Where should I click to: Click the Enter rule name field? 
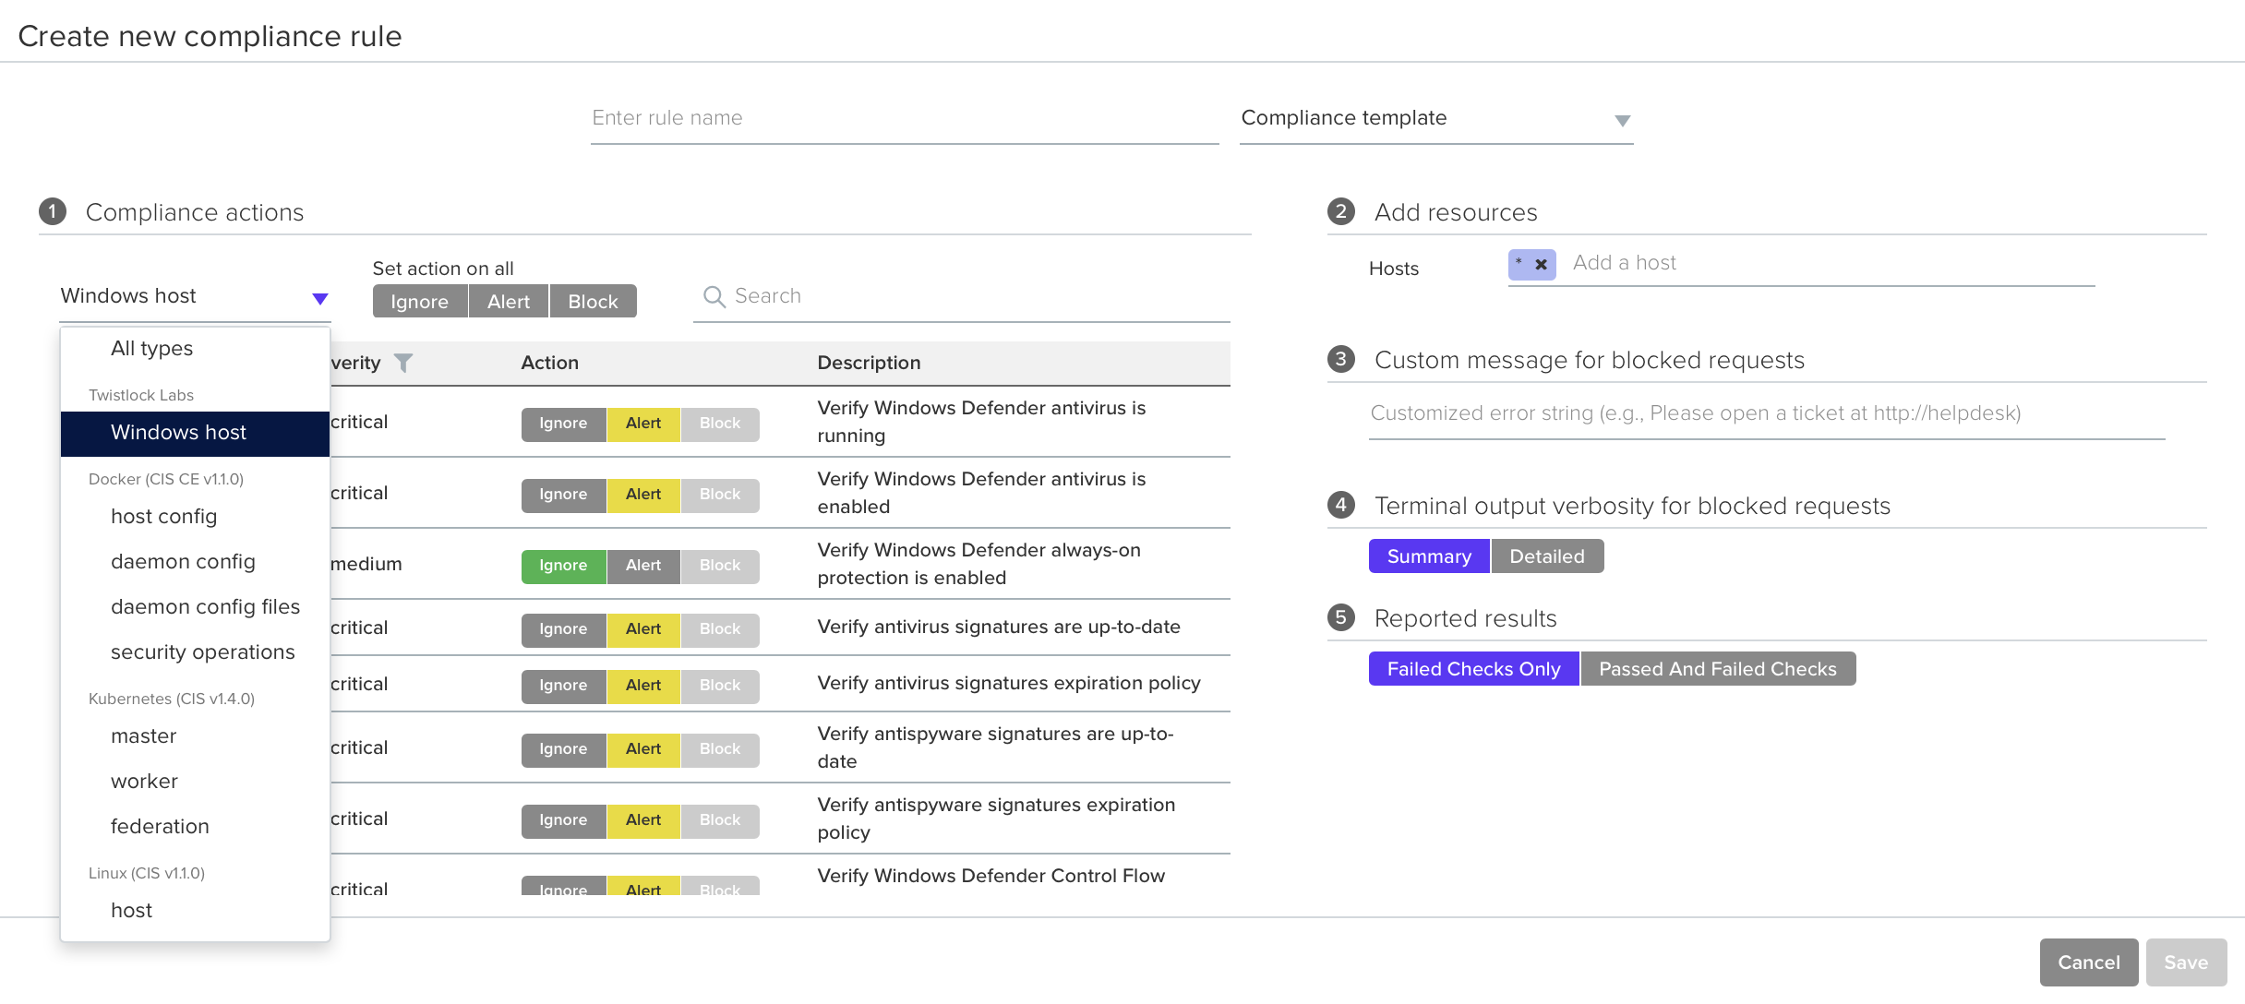[905, 119]
